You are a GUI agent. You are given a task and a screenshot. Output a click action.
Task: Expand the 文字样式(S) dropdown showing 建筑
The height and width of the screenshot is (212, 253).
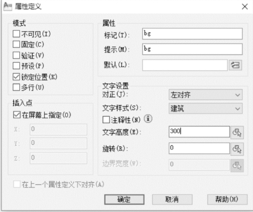[x=205, y=108]
